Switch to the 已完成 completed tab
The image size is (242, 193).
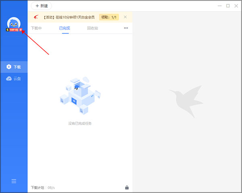click(x=65, y=28)
